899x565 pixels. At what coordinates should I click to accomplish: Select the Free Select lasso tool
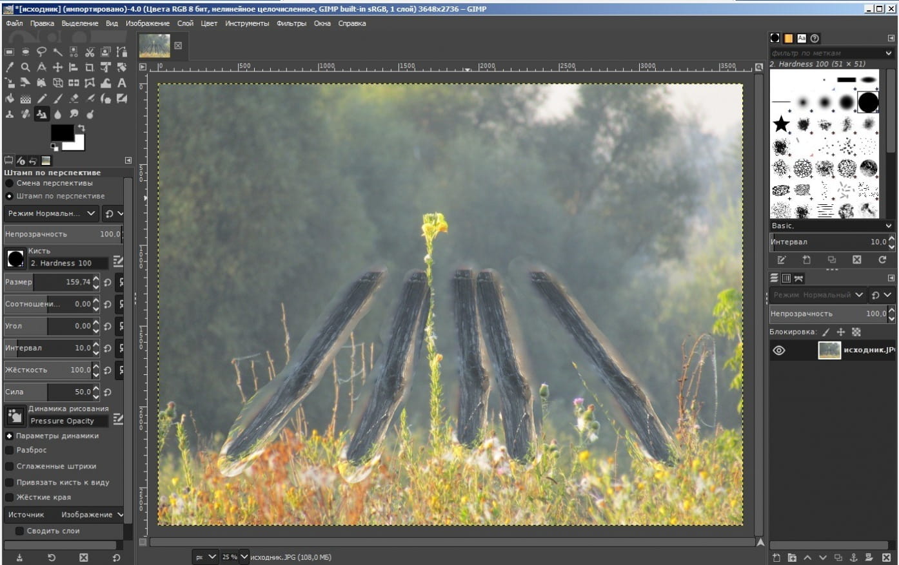point(42,52)
